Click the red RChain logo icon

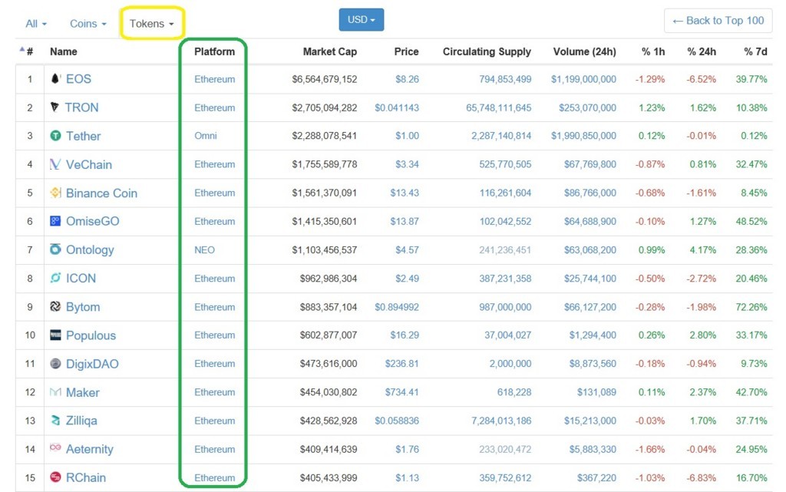[x=55, y=477]
